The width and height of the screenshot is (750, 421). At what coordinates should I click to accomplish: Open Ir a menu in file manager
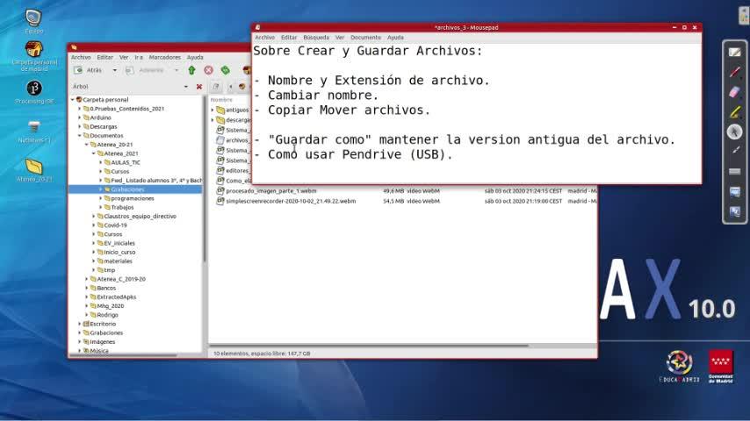pyautogui.click(x=139, y=57)
